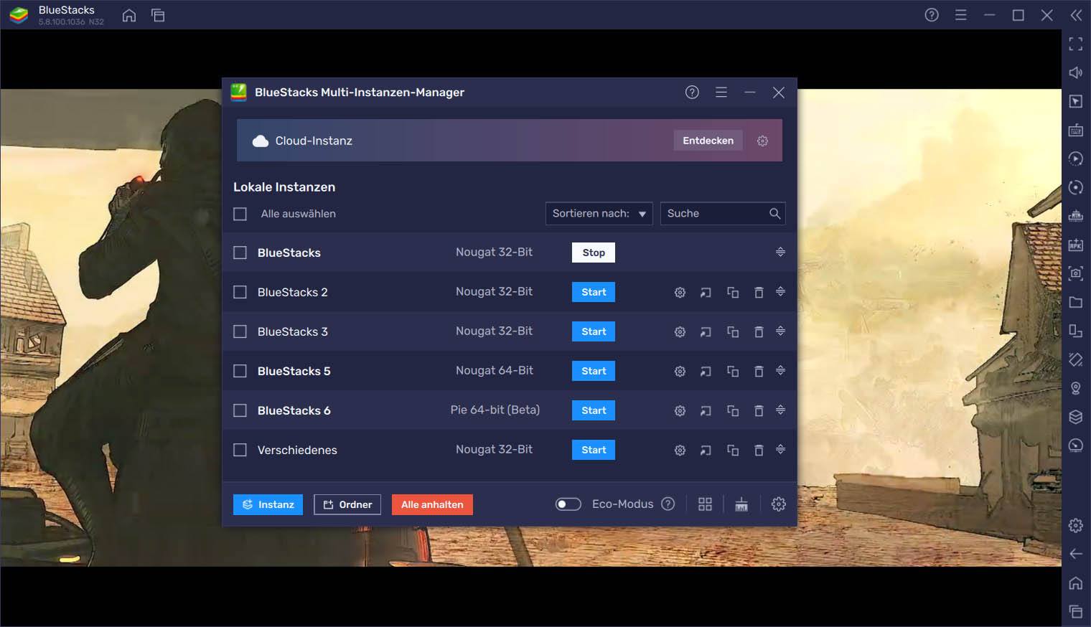Viewport: 1091px width, 627px height.
Task: Open hamburger menu in Multi-Instanzen-Manager
Action: (x=721, y=92)
